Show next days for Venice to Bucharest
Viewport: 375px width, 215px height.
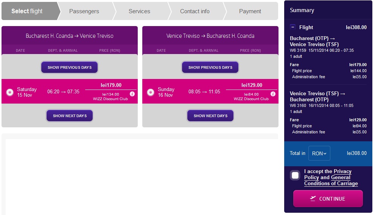pos(210,116)
